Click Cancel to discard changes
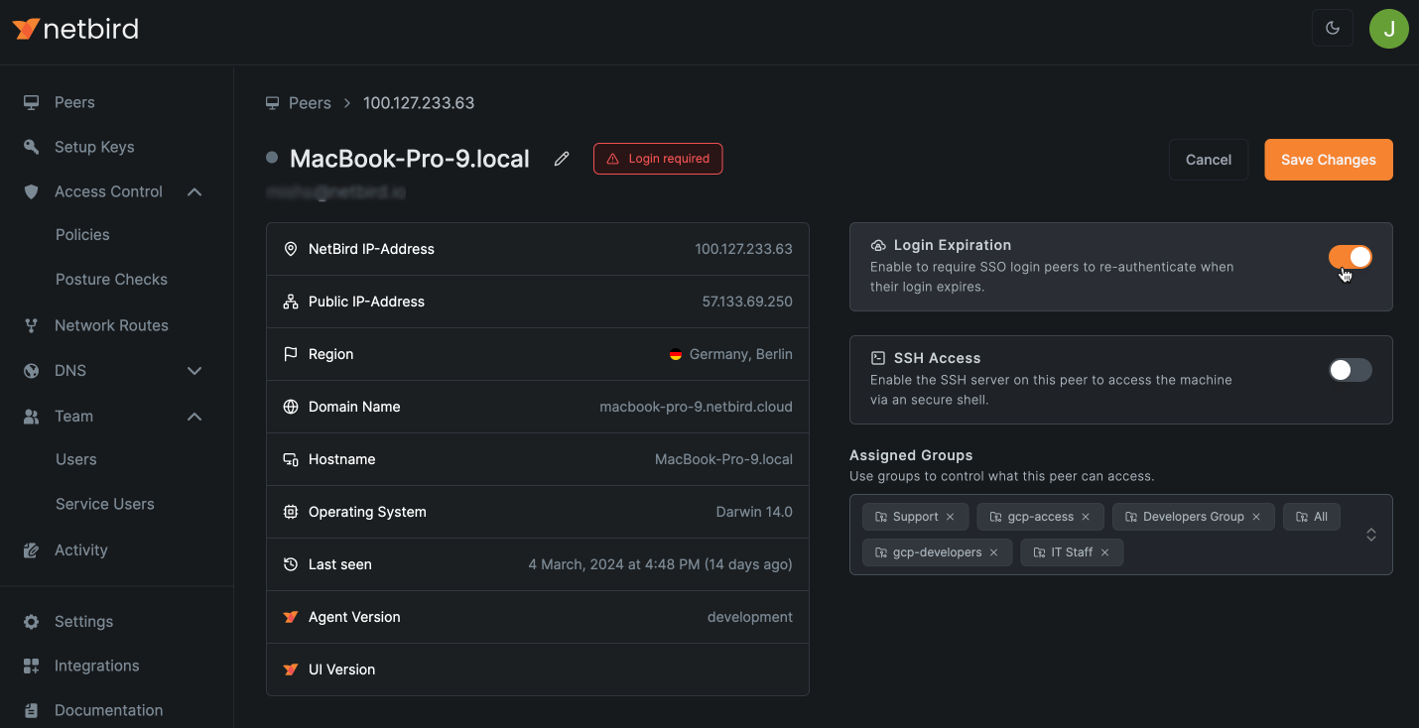1419x728 pixels. click(x=1209, y=160)
